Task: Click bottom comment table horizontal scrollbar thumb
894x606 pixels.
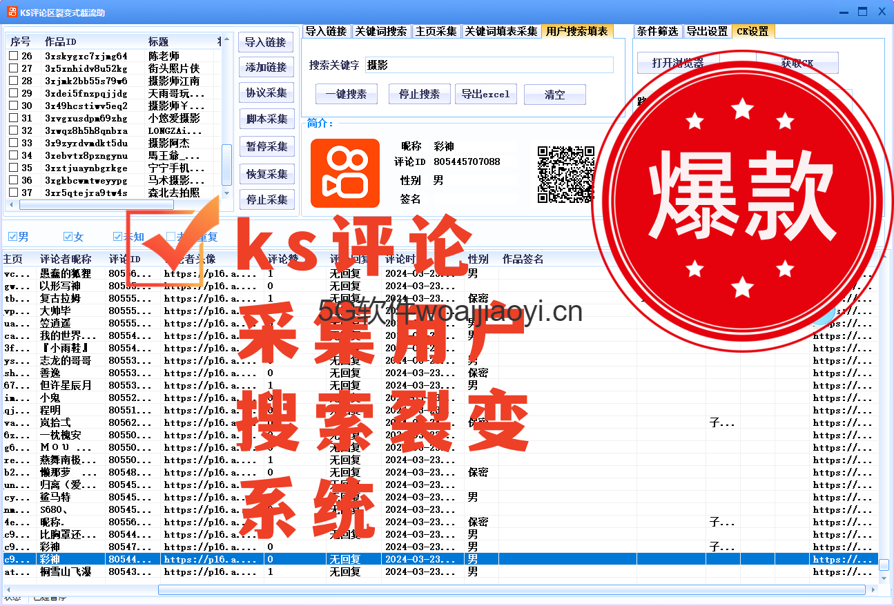Action: coord(512,590)
